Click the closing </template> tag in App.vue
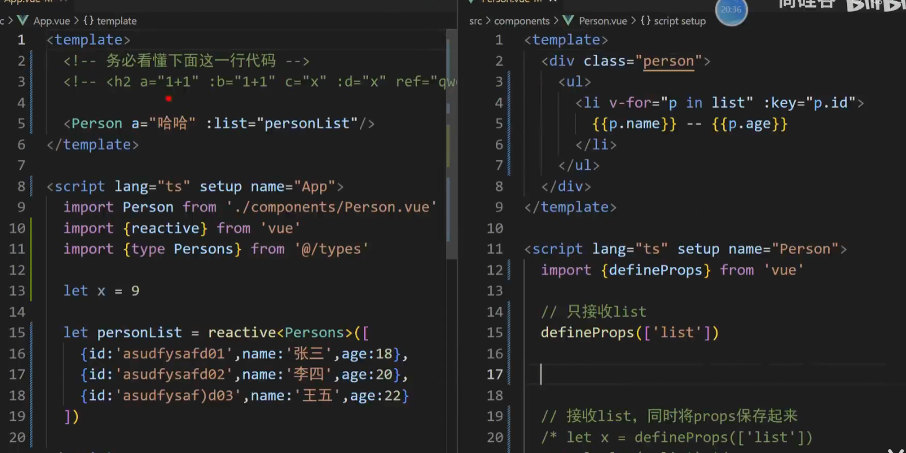The width and height of the screenshot is (906, 453). [93, 145]
